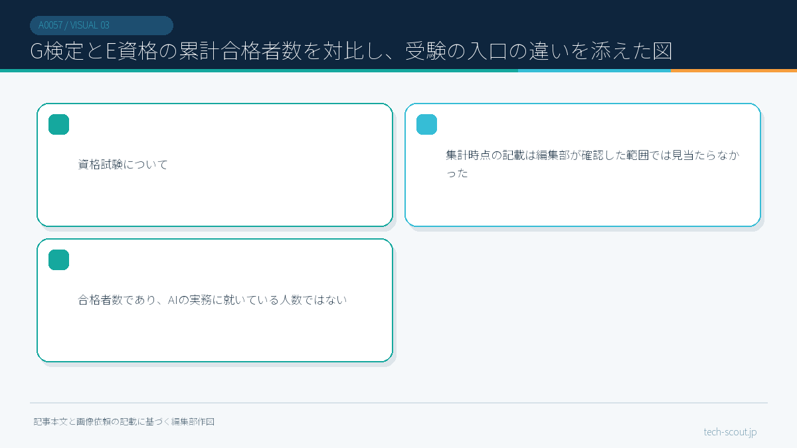Click the footer note 記事本文と画像依頼の記載に基づく編集部作図
The width and height of the screenshot is (797, 448).
[x=124, y=421]
